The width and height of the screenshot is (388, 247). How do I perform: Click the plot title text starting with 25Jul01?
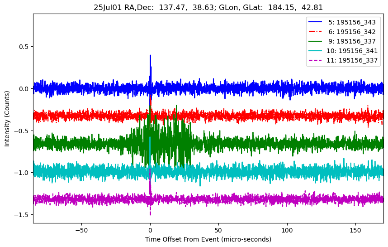click(208, 7)
